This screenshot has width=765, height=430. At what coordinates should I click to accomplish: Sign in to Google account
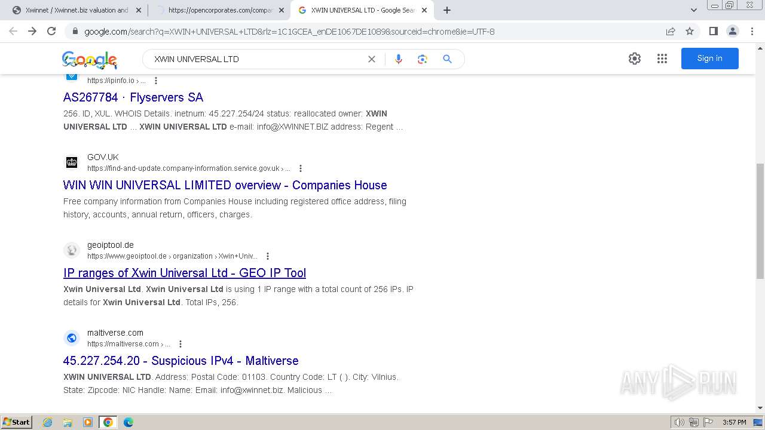click(x=710, y=59)
